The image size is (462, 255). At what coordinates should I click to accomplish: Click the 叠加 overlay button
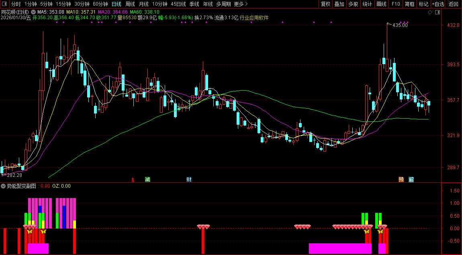tap(339, 4)
